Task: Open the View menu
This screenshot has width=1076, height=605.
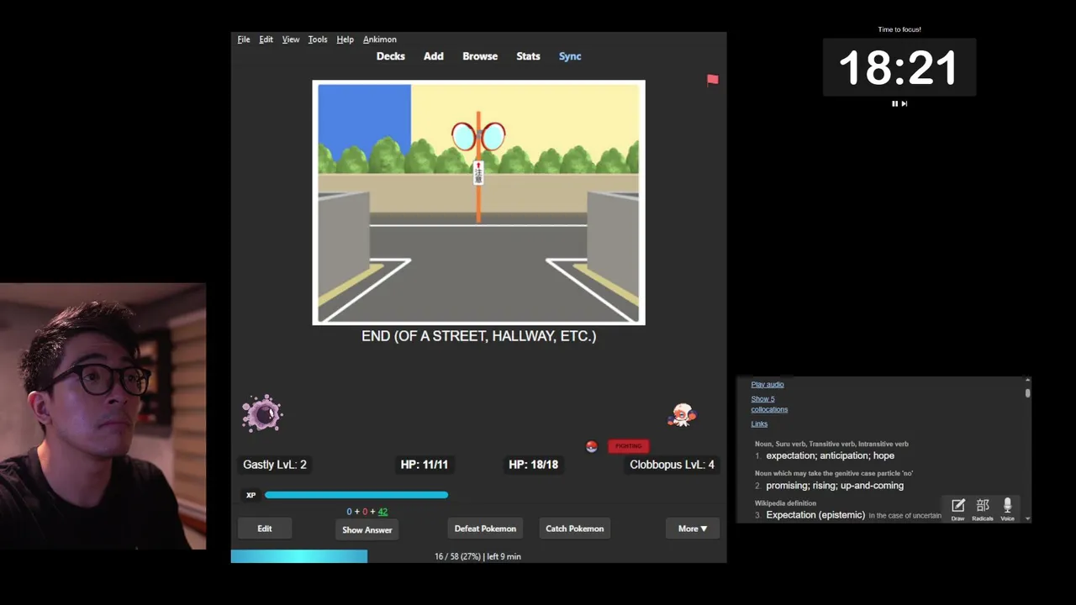Action: (291, 39)
